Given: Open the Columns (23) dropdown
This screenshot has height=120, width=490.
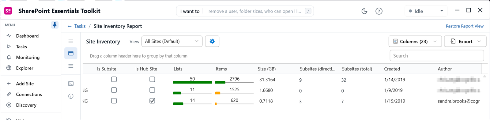Looking at the screenshot, I should tap(415, 41).
